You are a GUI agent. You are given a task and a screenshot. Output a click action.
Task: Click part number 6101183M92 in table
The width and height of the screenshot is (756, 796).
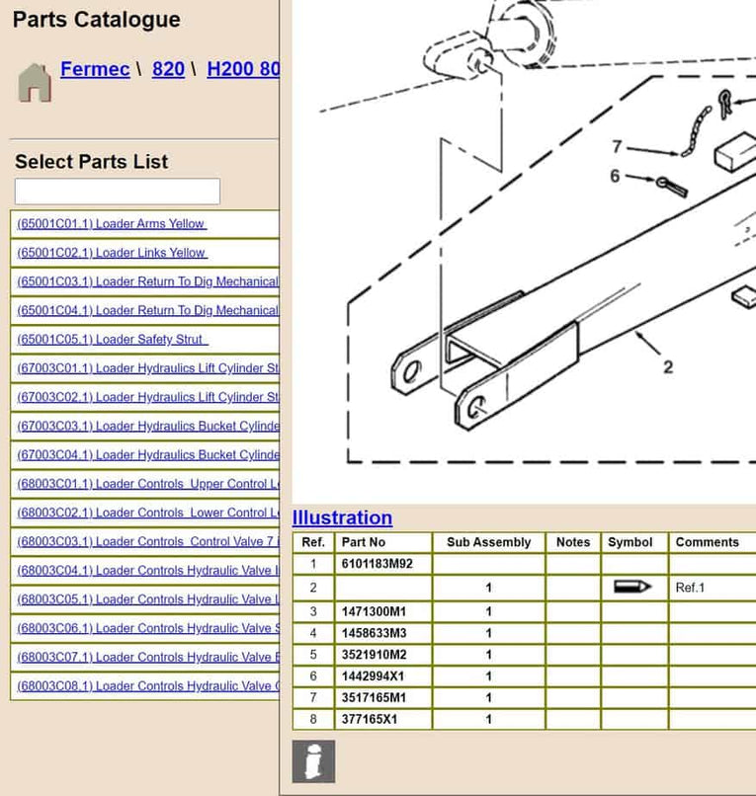tap(377, 565)
